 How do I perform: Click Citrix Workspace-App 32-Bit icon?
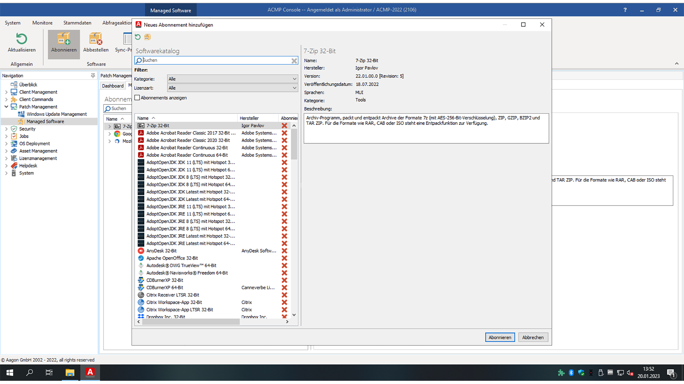[x=141, y=302]
